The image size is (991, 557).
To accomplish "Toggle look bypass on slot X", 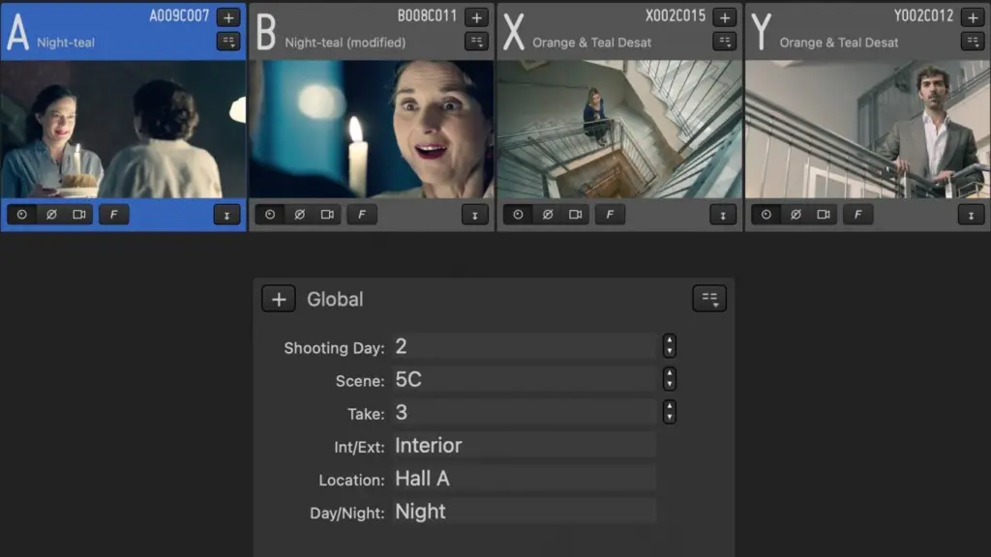I will coord(548,215).
